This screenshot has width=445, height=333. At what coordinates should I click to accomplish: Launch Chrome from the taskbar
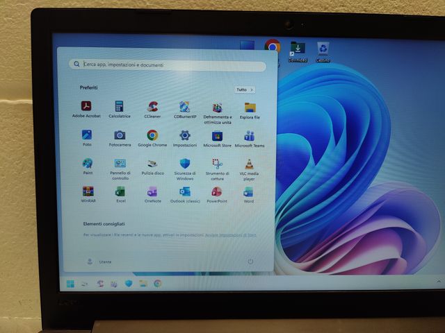click(158, 284)
